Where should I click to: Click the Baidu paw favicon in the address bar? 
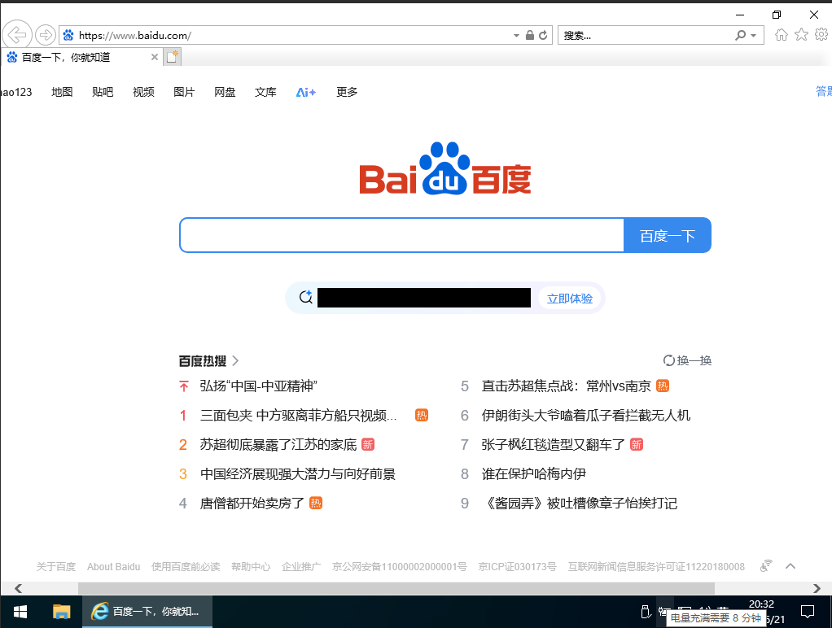tap(68, 36)
